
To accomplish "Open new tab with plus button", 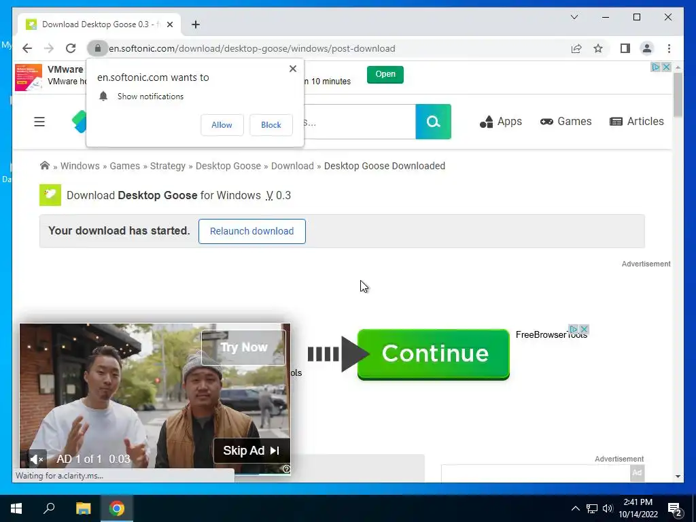I will click(x=196, y=24).
